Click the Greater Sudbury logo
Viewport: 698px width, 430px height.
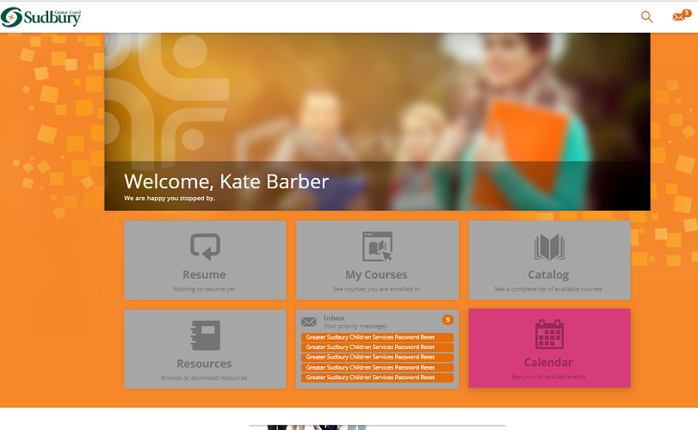point(41,15)
